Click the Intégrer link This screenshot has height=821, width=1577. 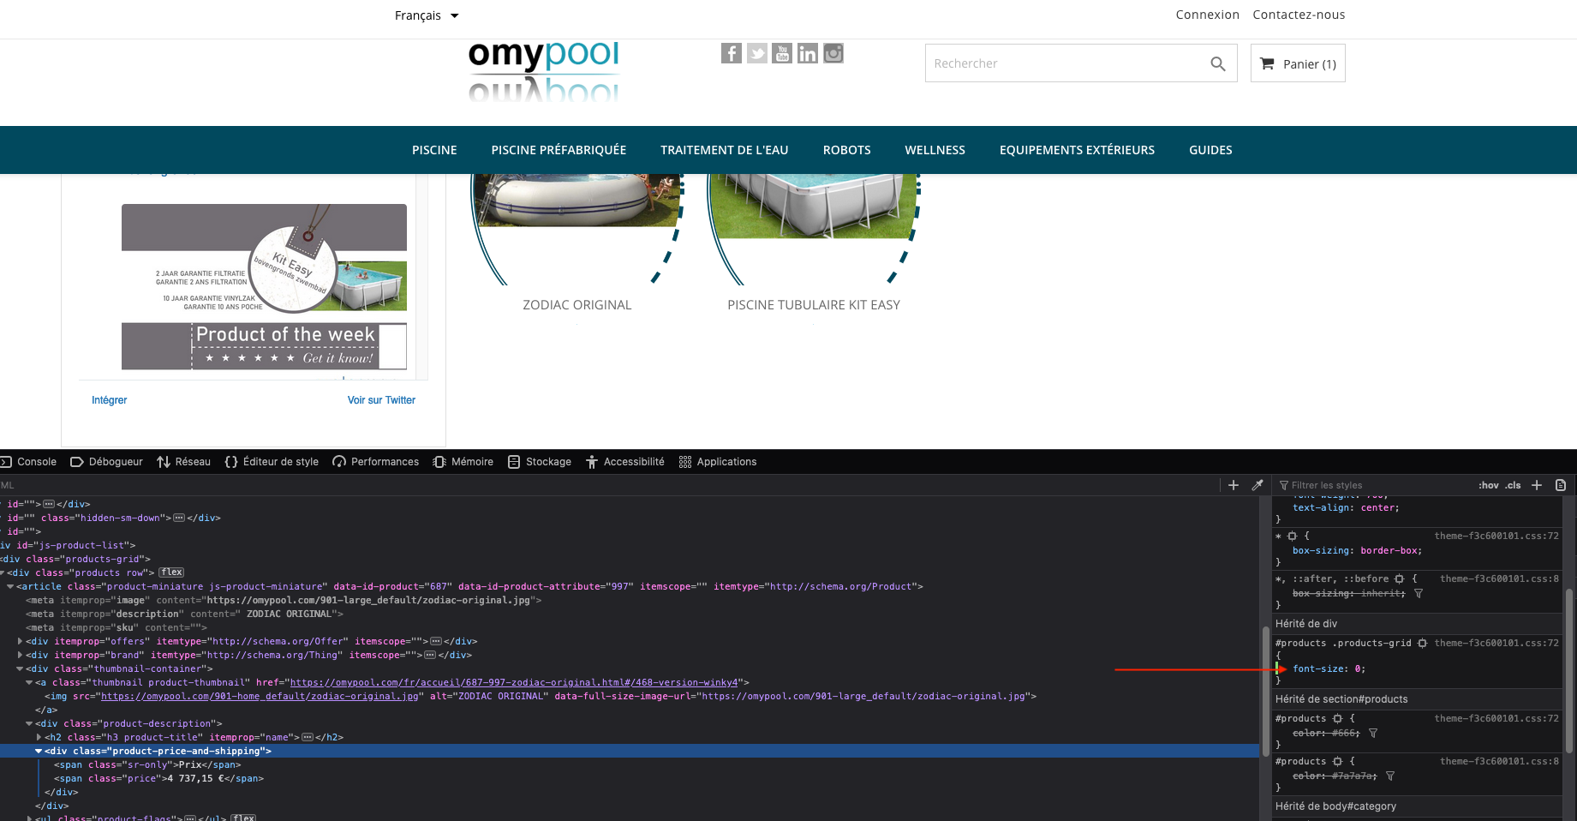tap(110, 400)
